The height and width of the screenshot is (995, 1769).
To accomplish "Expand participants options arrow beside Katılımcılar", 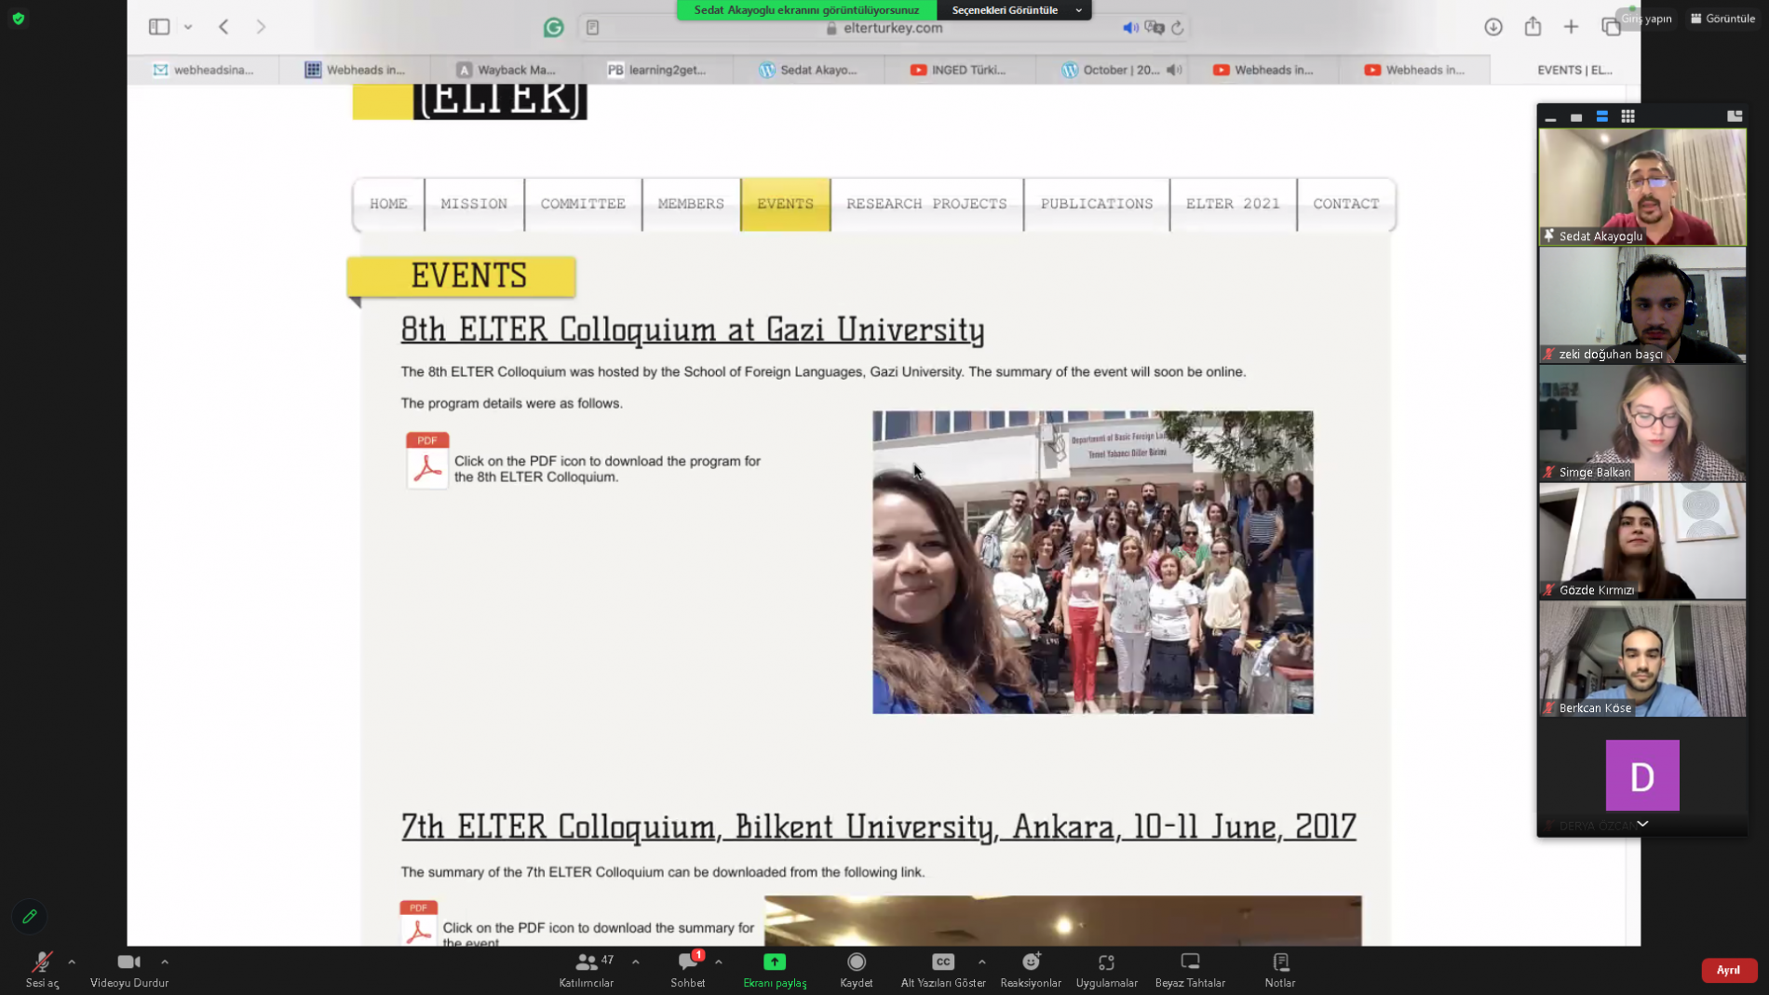I will [x=636, y=961].
